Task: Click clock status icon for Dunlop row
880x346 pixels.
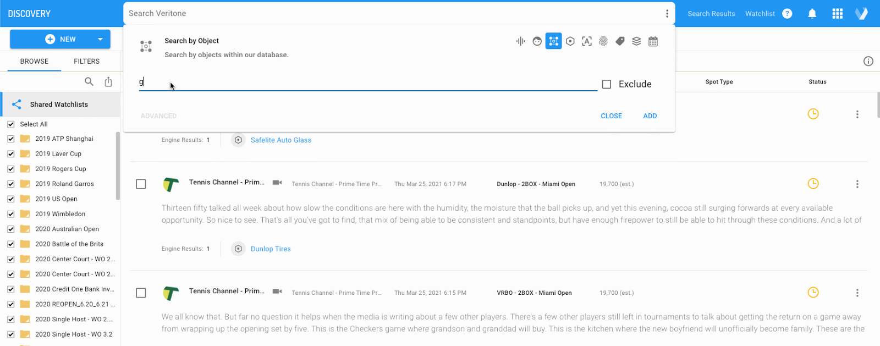Action: 813,184
